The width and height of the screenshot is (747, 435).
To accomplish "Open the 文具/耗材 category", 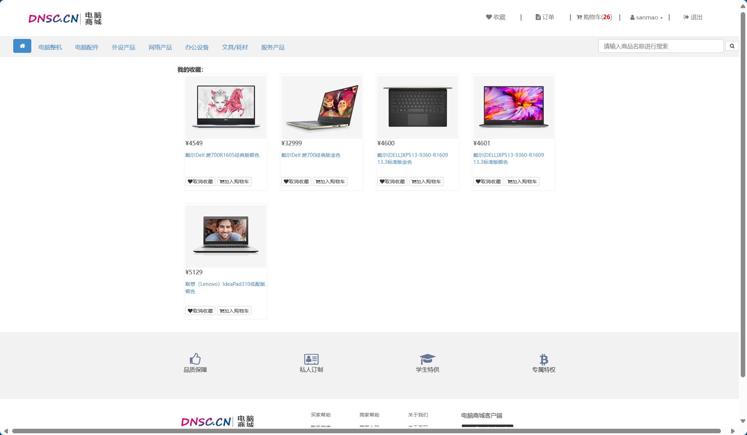I will click(x=235, y=47).
